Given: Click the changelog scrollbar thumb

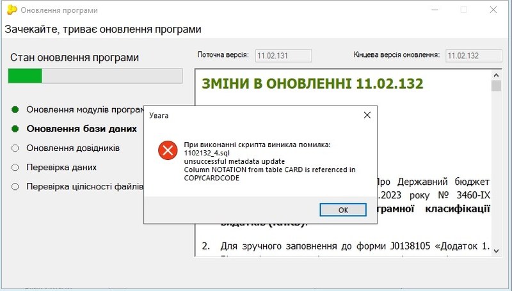Looking at the screenshot, I should pos(496,86).
